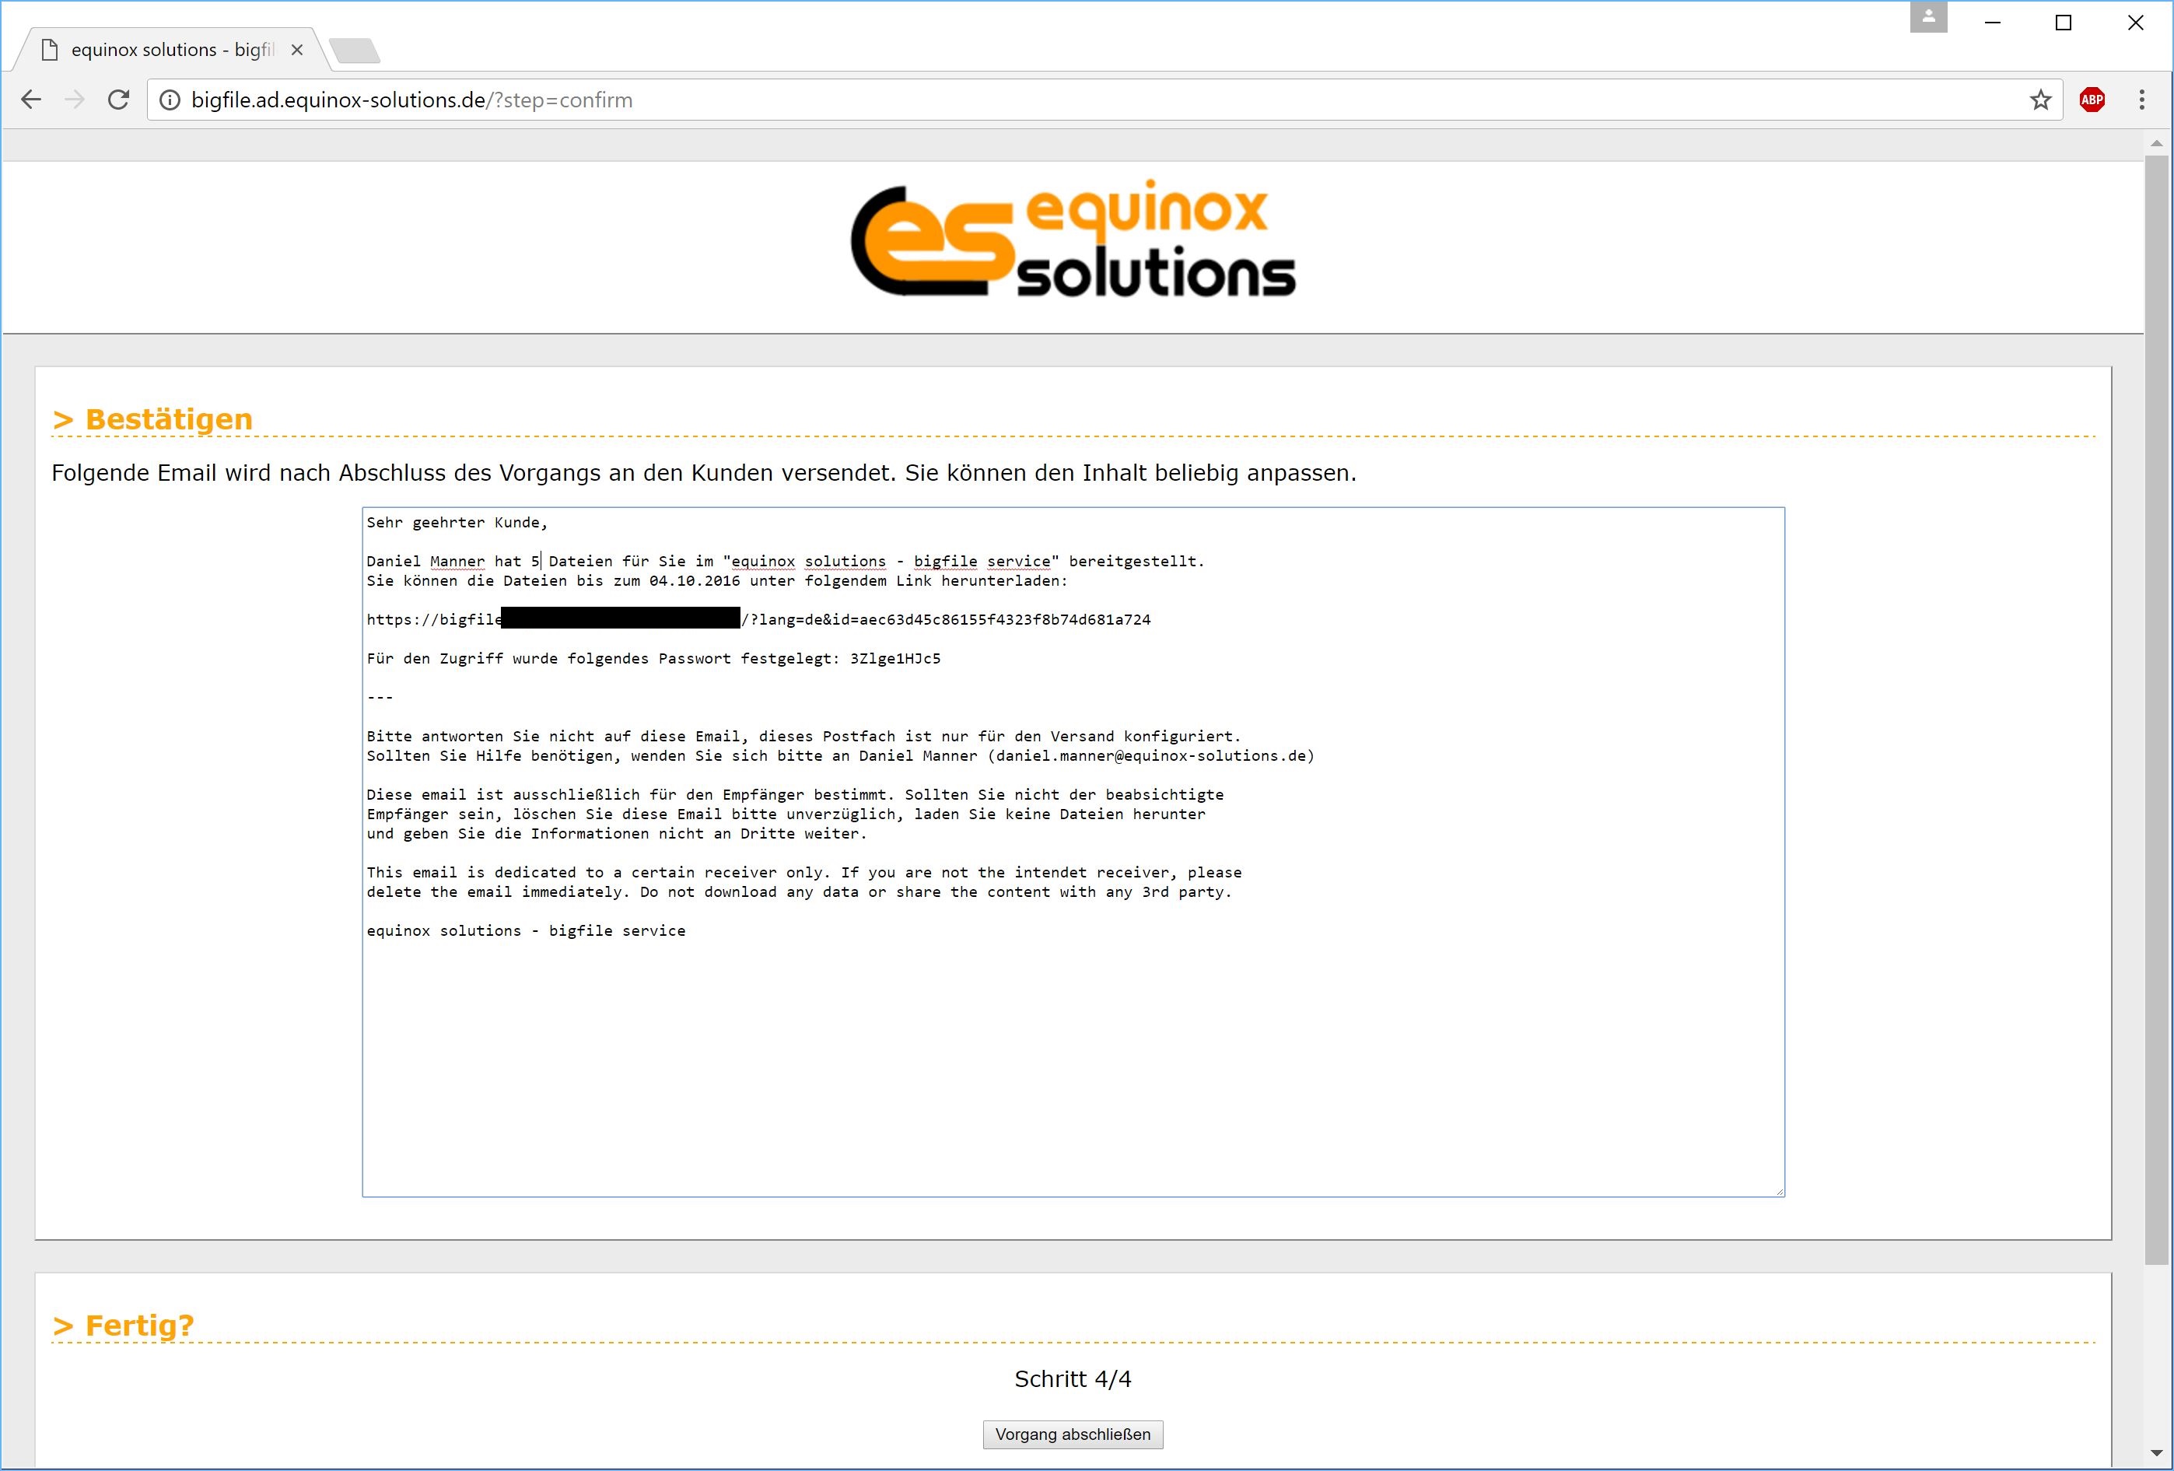Select the equinox solutions - bigfile tab

[x=171, y=50]
